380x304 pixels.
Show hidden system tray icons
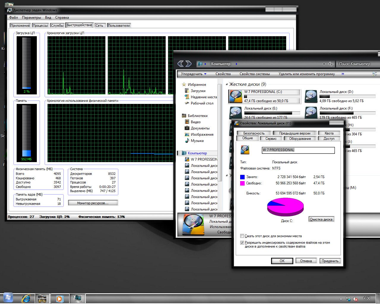point(341,299)
